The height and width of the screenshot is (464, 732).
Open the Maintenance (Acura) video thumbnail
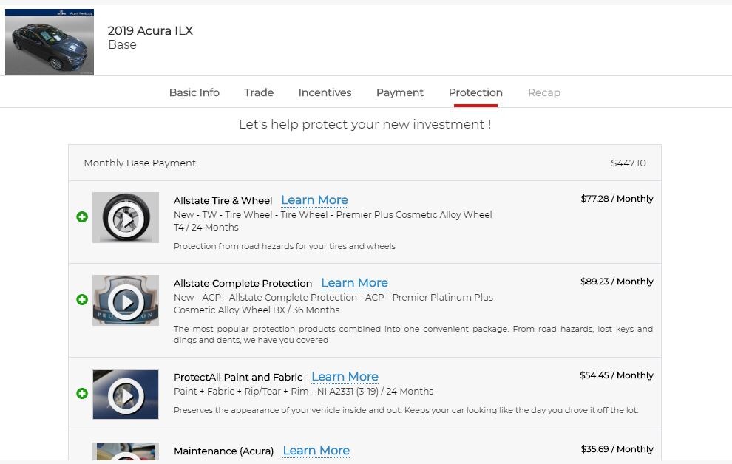(126, 451)
